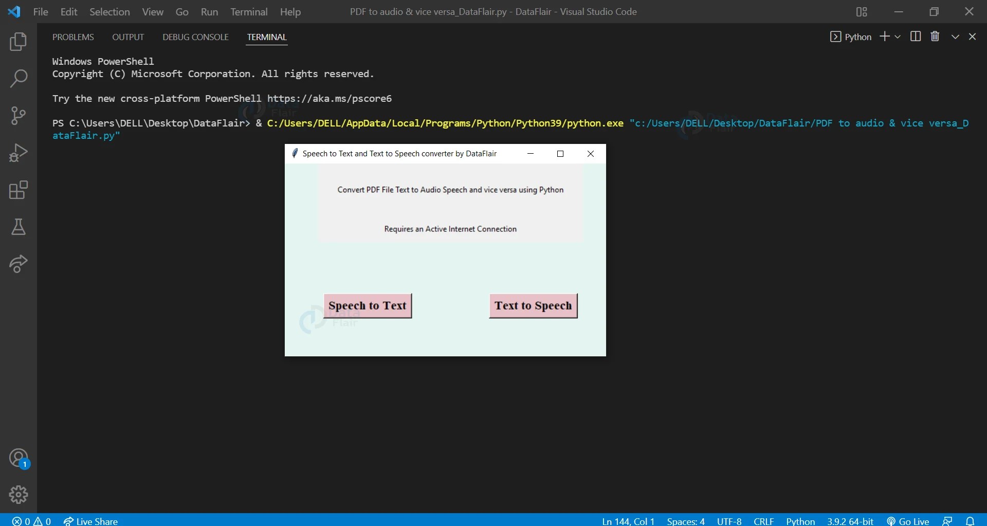The width and height of the screenshot is (987, 526).
Task: Switch to the DEBUG CONSOLE tab
Action: tap(195, 37)
